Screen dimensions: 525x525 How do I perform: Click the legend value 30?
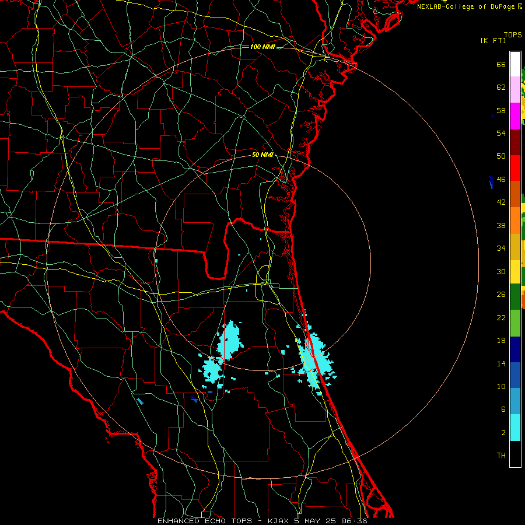tap(501, 271)
